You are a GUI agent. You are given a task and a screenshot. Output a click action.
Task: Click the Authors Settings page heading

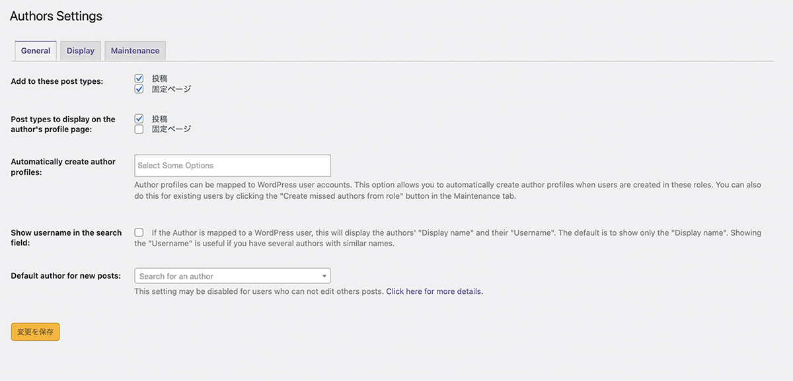[x=56, y=17]
